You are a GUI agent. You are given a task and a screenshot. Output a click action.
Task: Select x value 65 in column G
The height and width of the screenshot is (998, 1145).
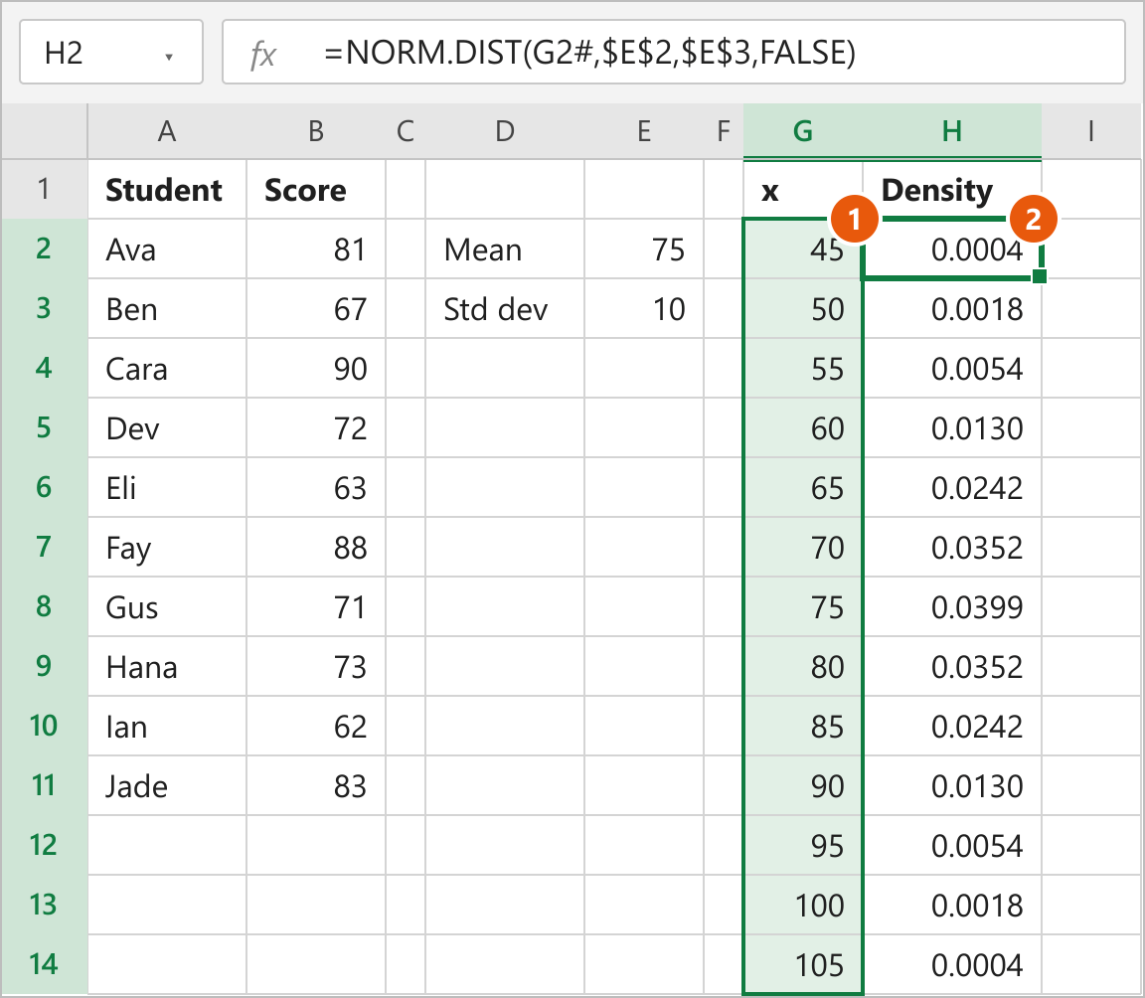pyautogui.click(x=803, y=488)
